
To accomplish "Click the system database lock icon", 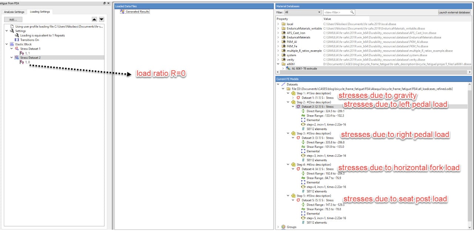I will [x=283, y=55].
